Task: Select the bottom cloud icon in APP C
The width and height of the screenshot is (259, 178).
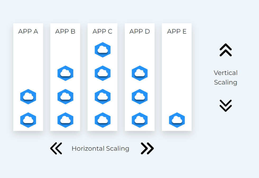Action: point(102,120)
